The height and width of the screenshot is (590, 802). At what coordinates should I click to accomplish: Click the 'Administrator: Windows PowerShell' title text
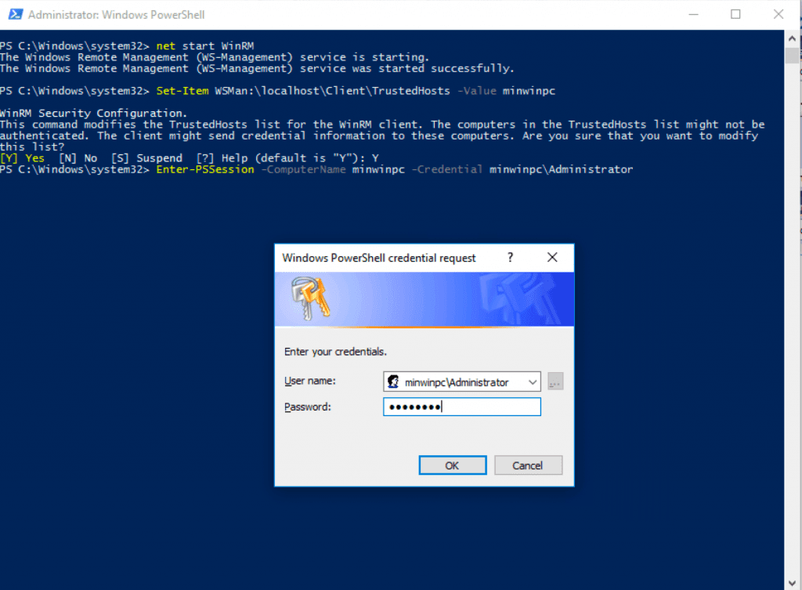(x=116, y=15)
